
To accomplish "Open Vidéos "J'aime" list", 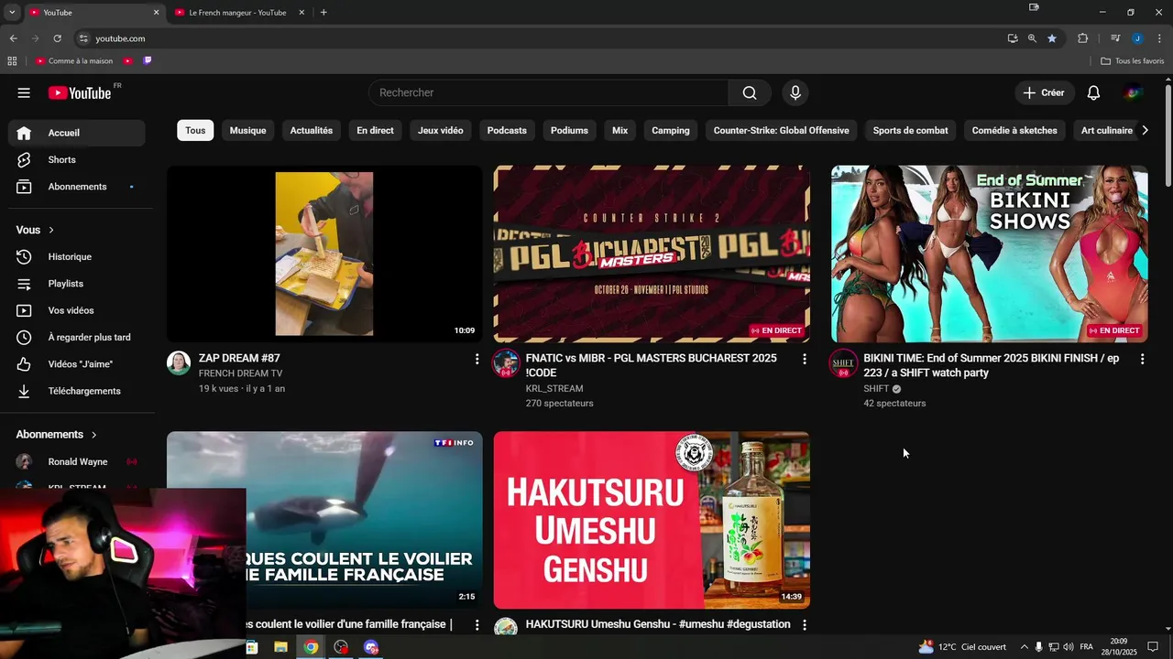I will click(x=77, y=364).
